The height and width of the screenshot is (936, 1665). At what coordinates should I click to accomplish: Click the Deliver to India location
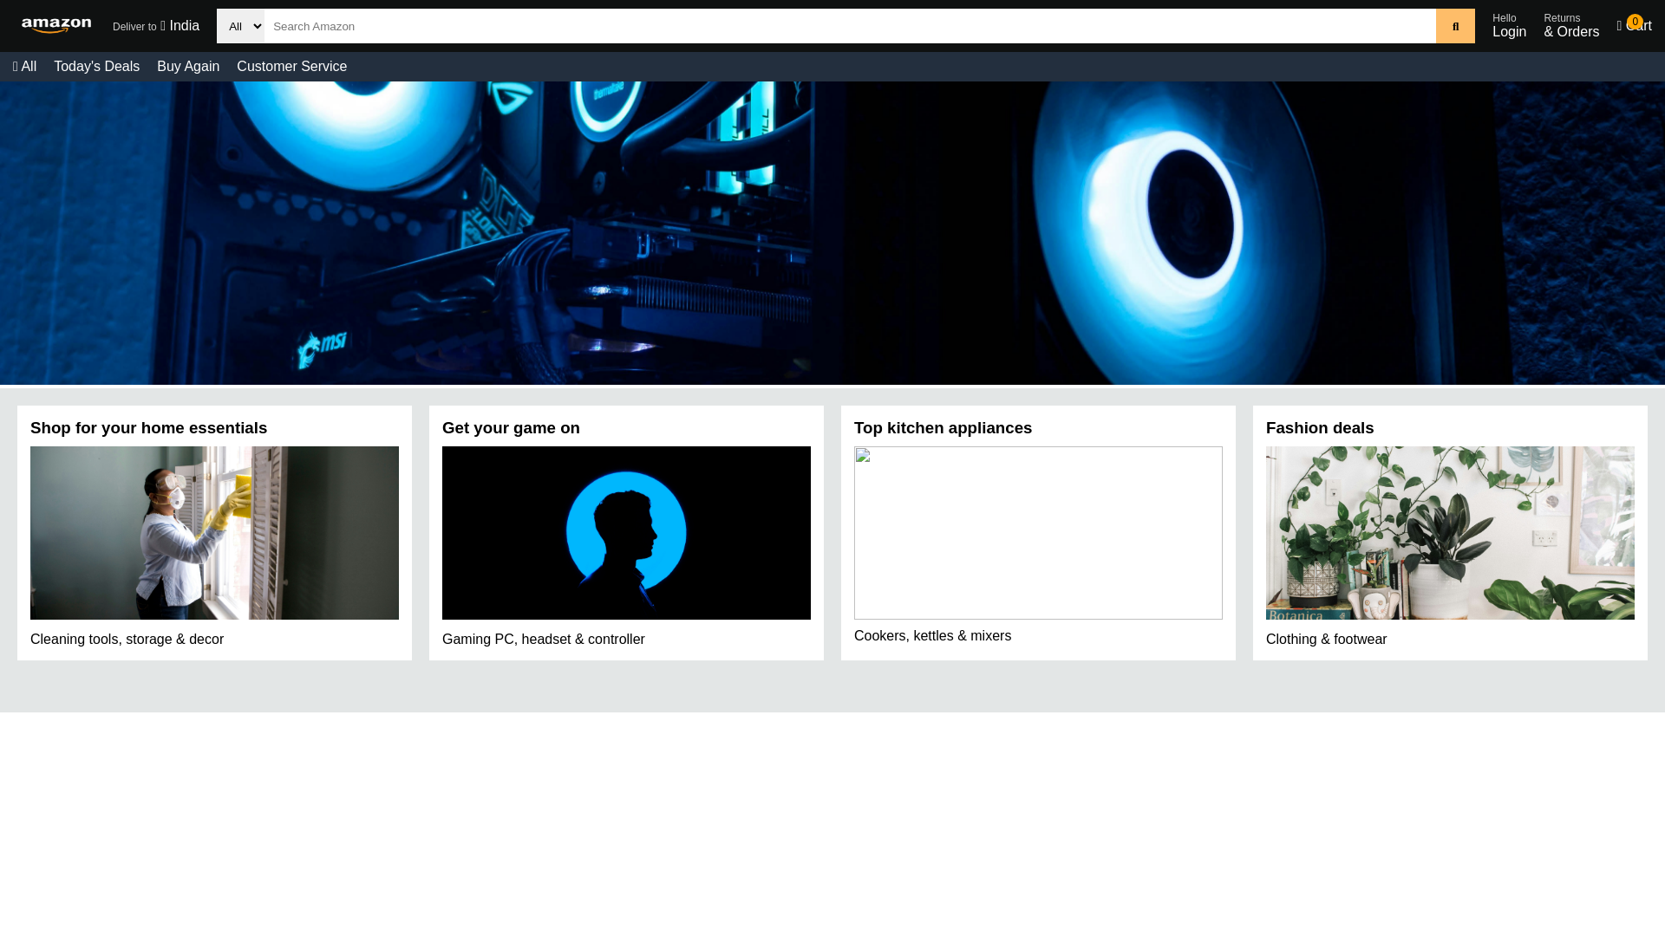point(156,26)
